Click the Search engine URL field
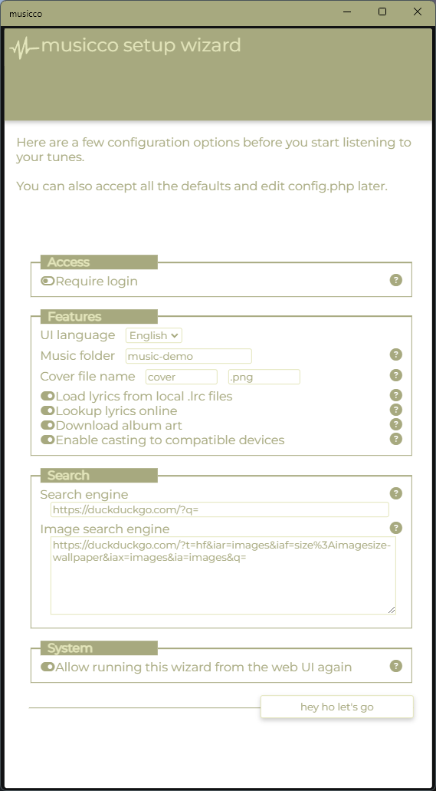This screenshot has width=436, height=791. (220, 509)
